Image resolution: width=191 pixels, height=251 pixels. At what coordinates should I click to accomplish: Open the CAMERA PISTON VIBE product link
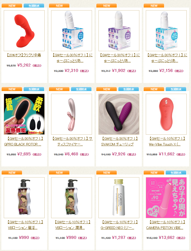[166, 225]
